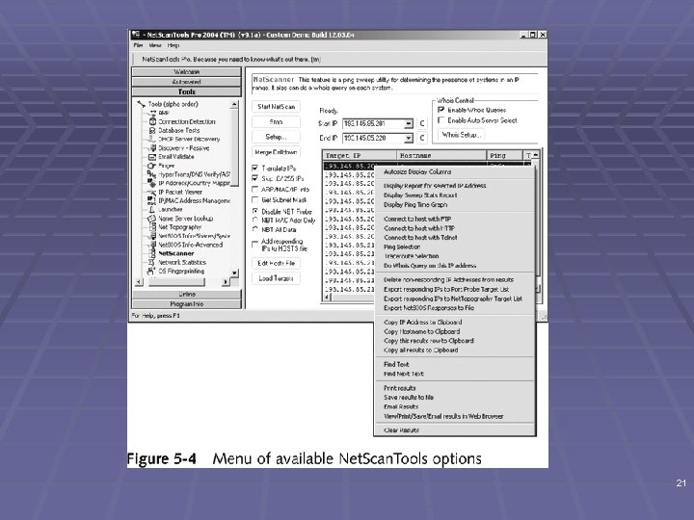Check Enable Auto Server Select
The width and height of the screenshot is (694, 520).
click(x=440, y=120)
